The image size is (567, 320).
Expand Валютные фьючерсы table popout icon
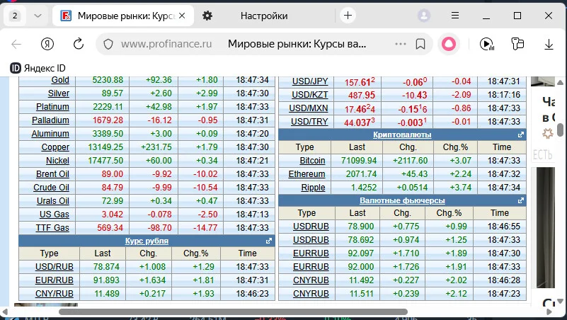(x=521, y=200)
